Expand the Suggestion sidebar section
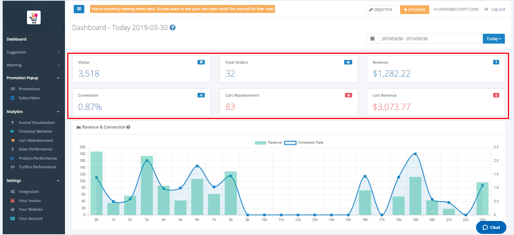 click(32, 52)
